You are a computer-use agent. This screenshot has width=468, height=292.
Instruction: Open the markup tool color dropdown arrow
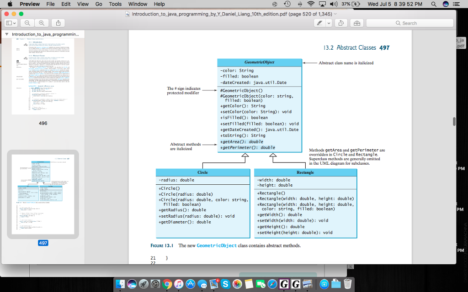[328, 23]
